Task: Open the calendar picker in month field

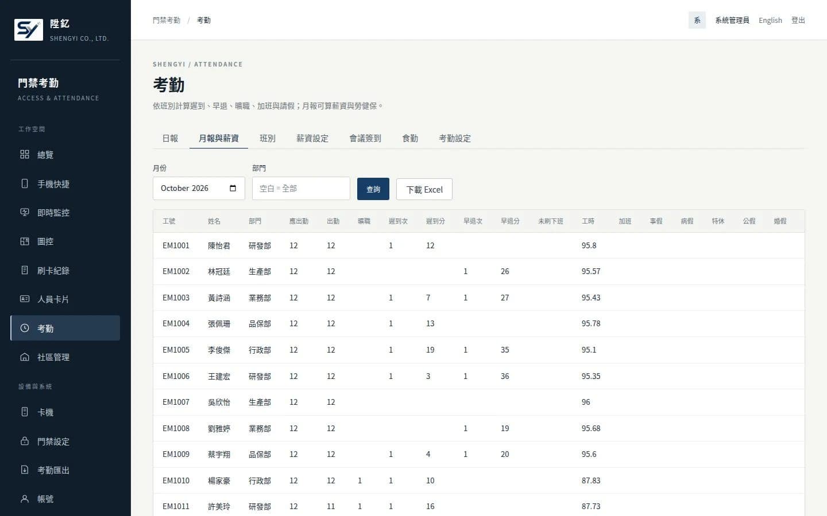Action: pos(233,188)
